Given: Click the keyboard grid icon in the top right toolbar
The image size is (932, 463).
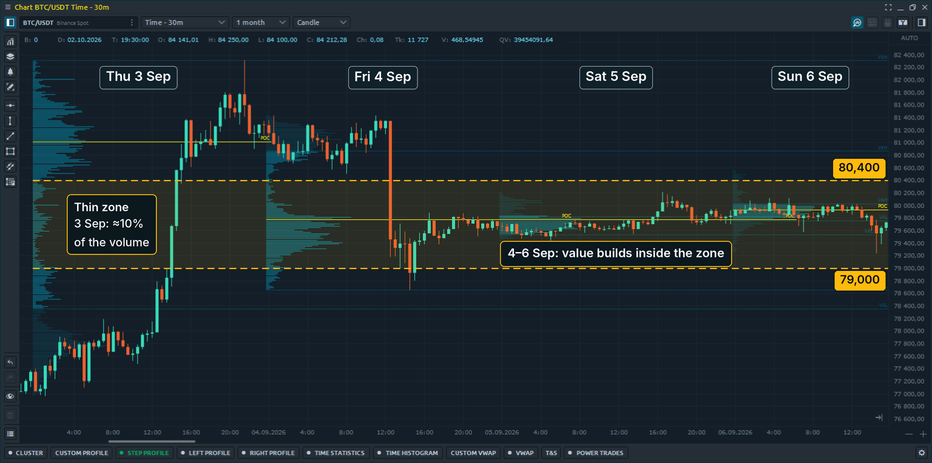Looking at the screenshot, I should coord(873,22).
